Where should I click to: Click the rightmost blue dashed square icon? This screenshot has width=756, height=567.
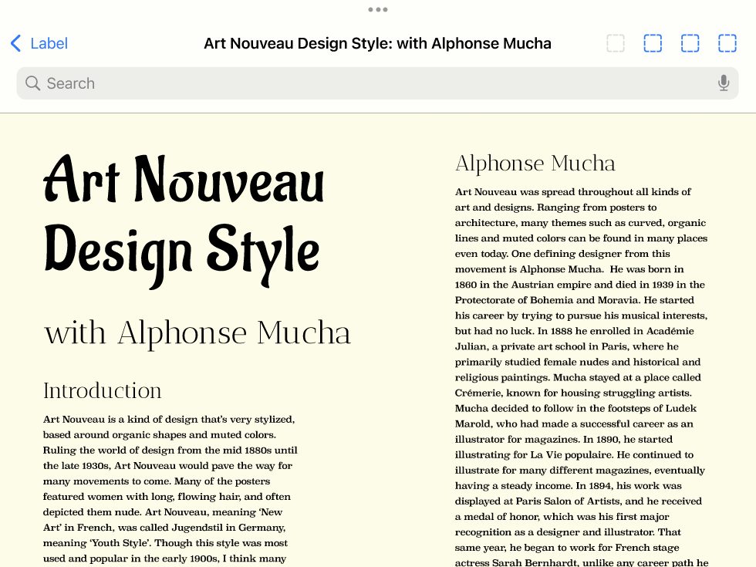click(x=727, y=43)
